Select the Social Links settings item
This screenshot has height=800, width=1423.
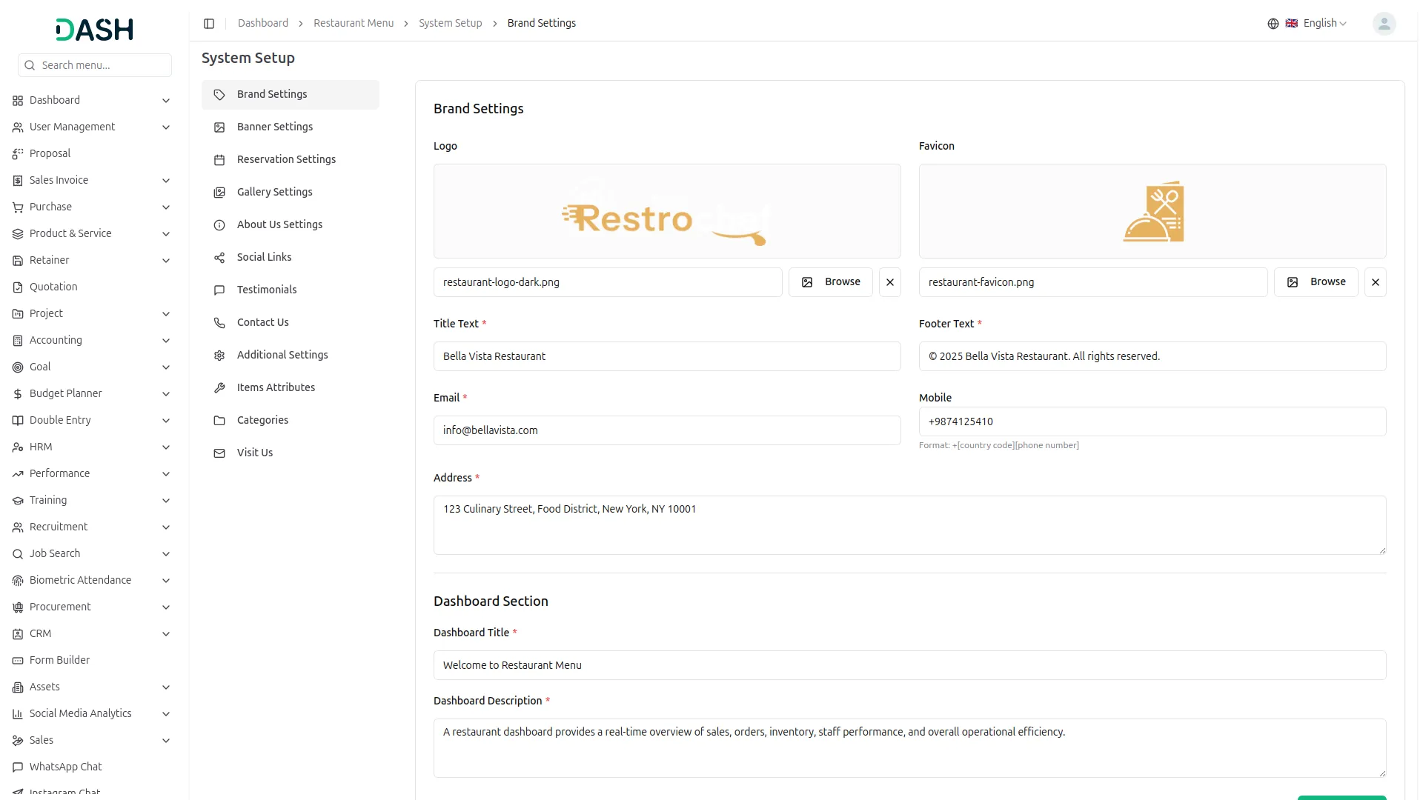264,257
